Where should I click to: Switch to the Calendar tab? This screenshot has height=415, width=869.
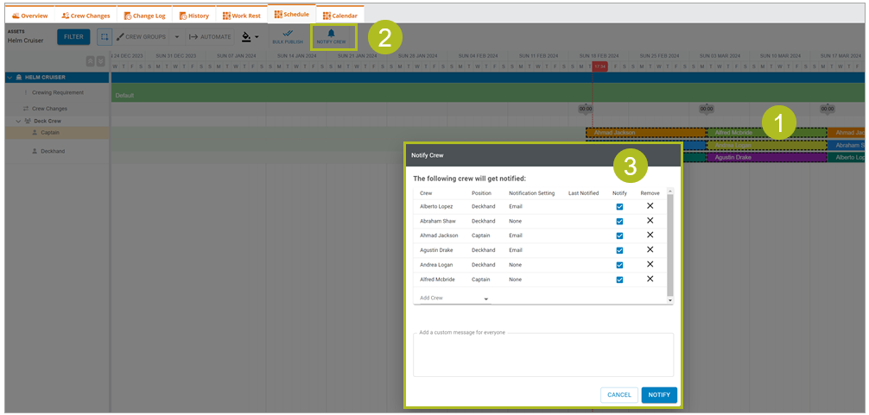click(x=340, y=16)
